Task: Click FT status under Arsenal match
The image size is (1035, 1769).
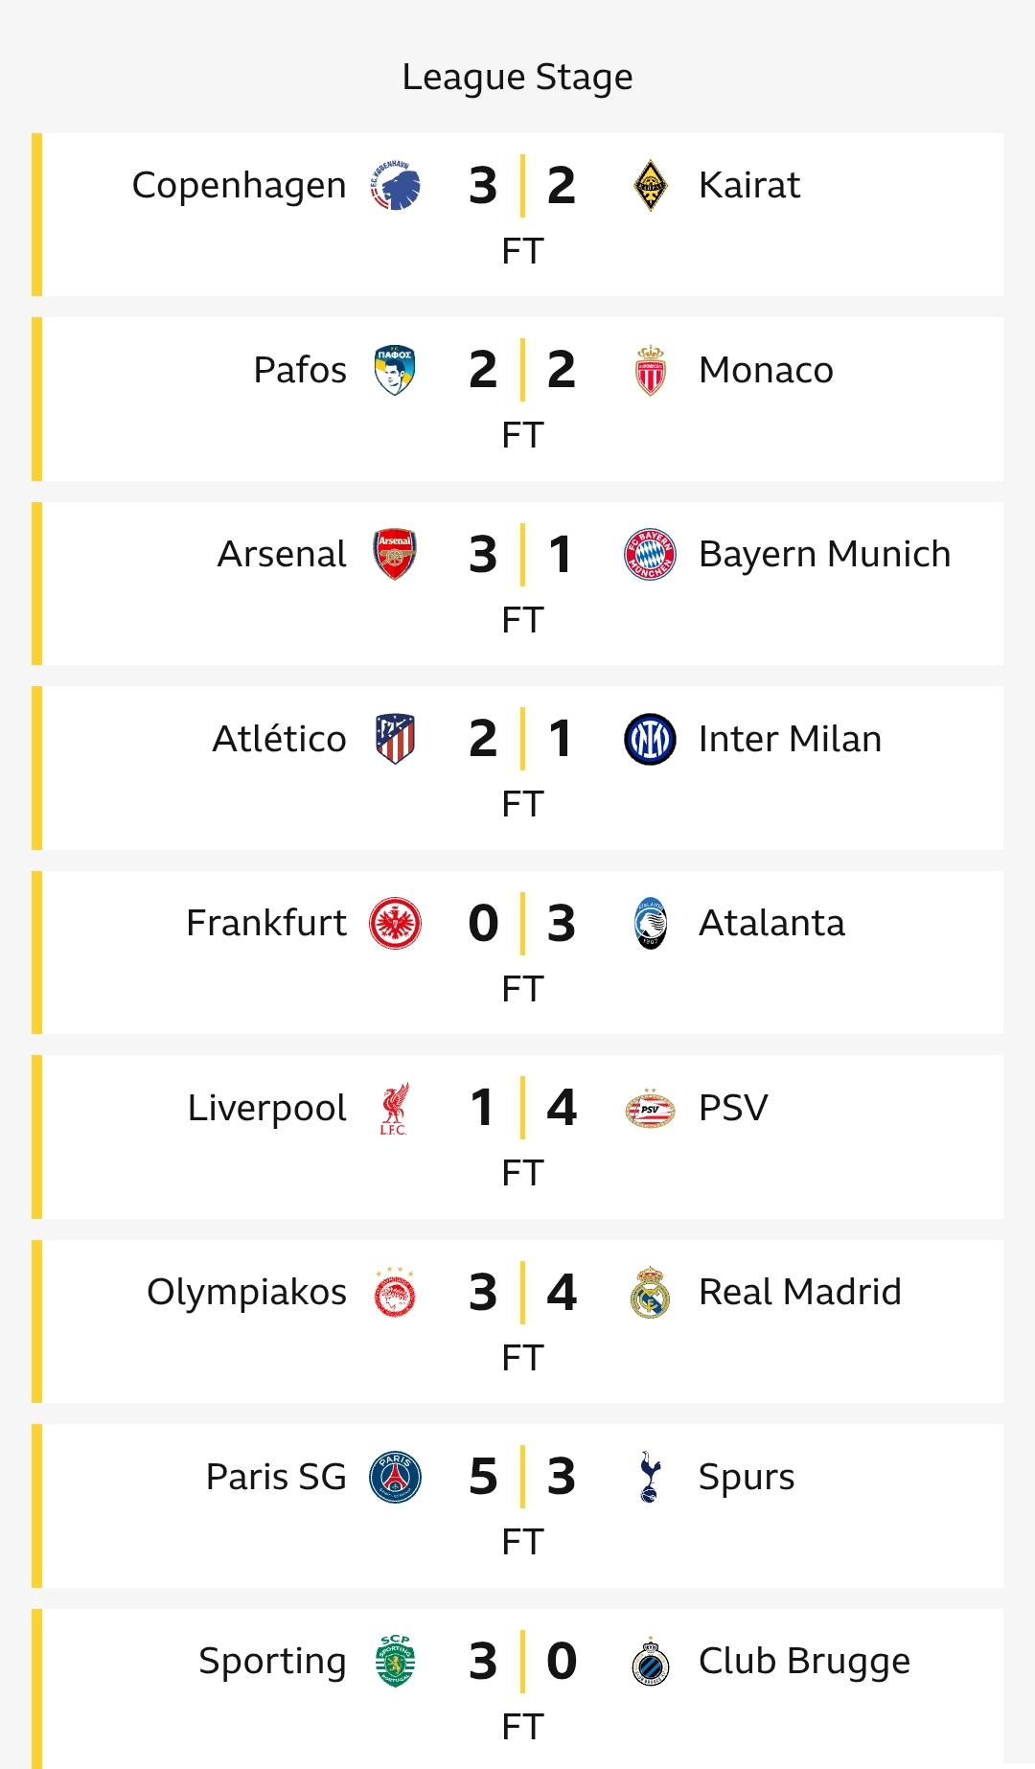Action: 522,620
